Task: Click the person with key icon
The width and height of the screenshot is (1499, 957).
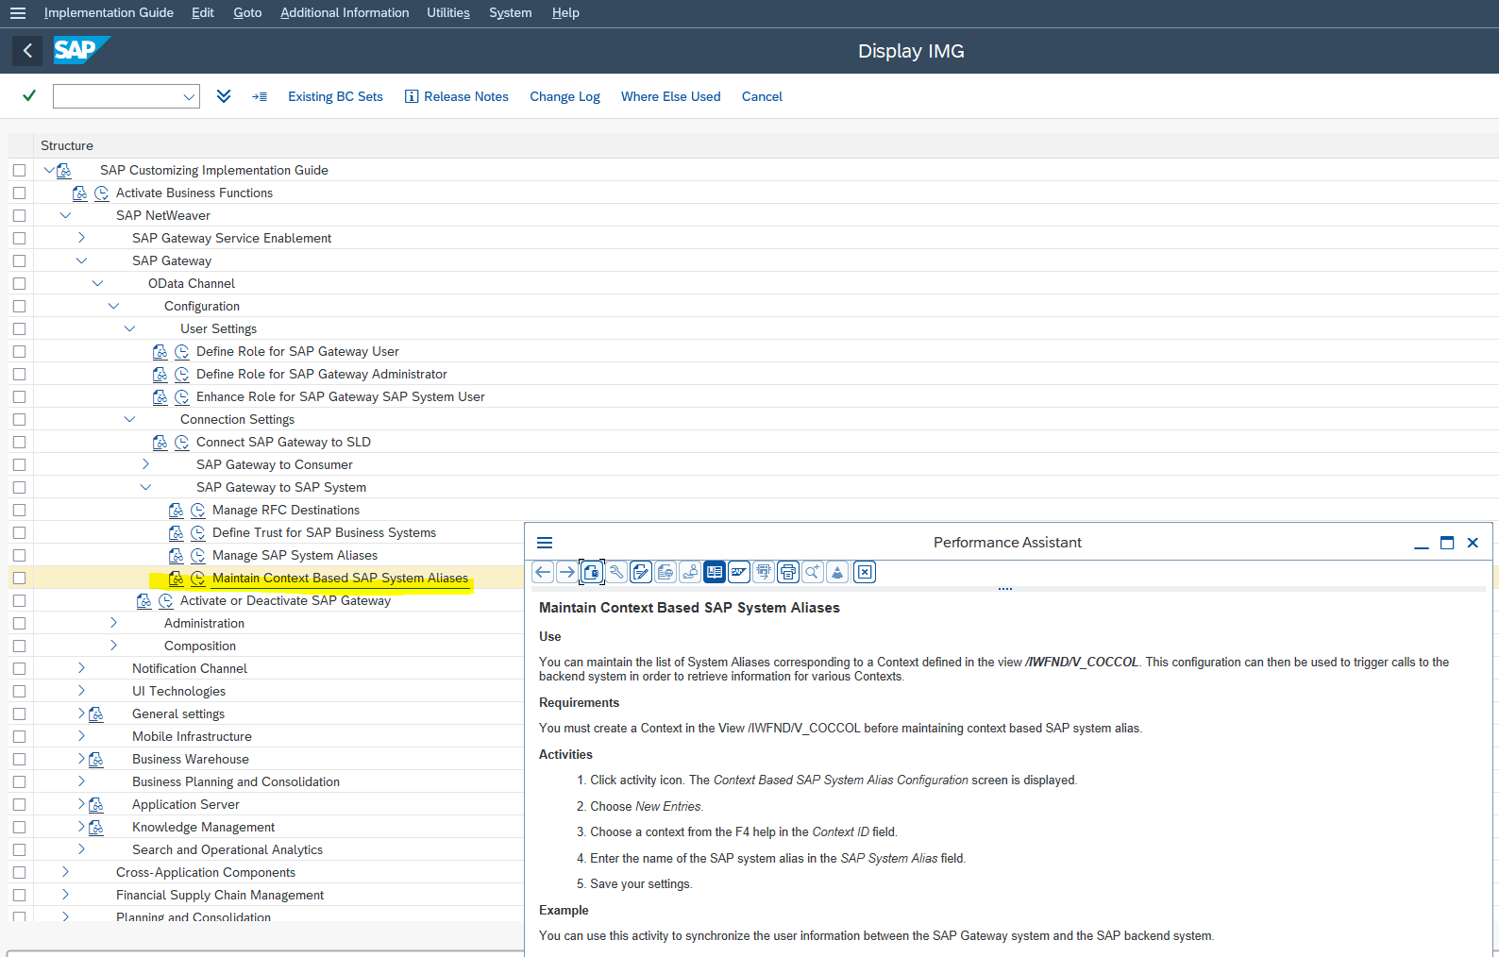Action: pyautogui.click(x=690, y=572)
